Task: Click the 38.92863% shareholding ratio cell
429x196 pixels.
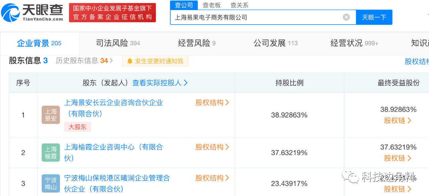Action: pos(289,115)
